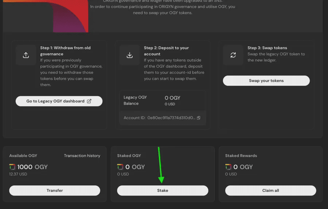
Task: Click the Step 3: Swap tokens title
Action: click(268, 48)
